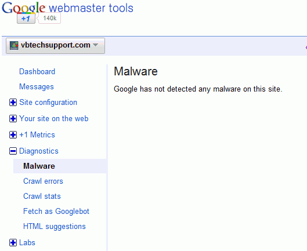Open Crawl errors under Diagnostics
This screenshot has height=251, width=307.
tap(43, 181)
